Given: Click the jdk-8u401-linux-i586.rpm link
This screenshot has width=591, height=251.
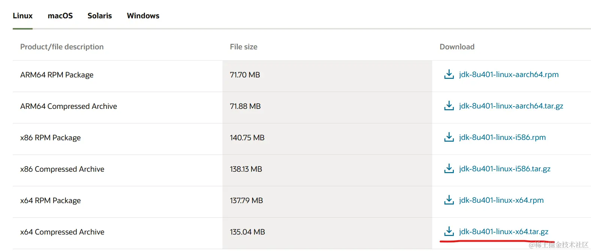Looking at the screenshot, I should pyautogui.click(x=502, y=137).
